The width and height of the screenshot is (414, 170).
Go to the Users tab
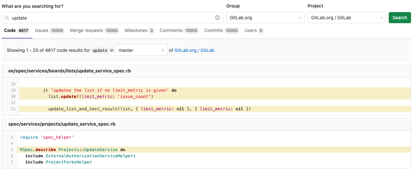click(x=254, y=31)
